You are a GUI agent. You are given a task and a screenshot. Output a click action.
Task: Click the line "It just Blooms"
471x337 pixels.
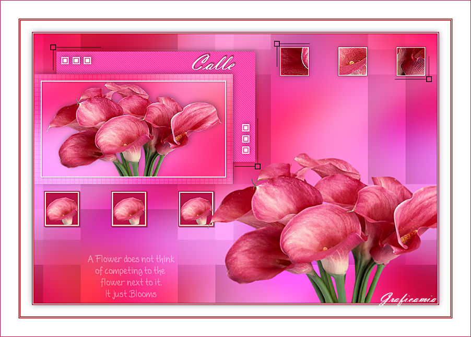click(x=131, y=294)
